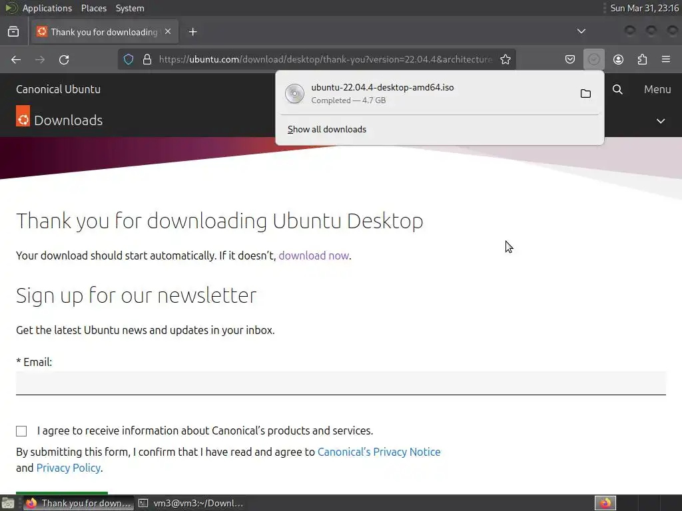Open the Firefox account icon
The image size is (682, 511).
click(x=618, y=59)
